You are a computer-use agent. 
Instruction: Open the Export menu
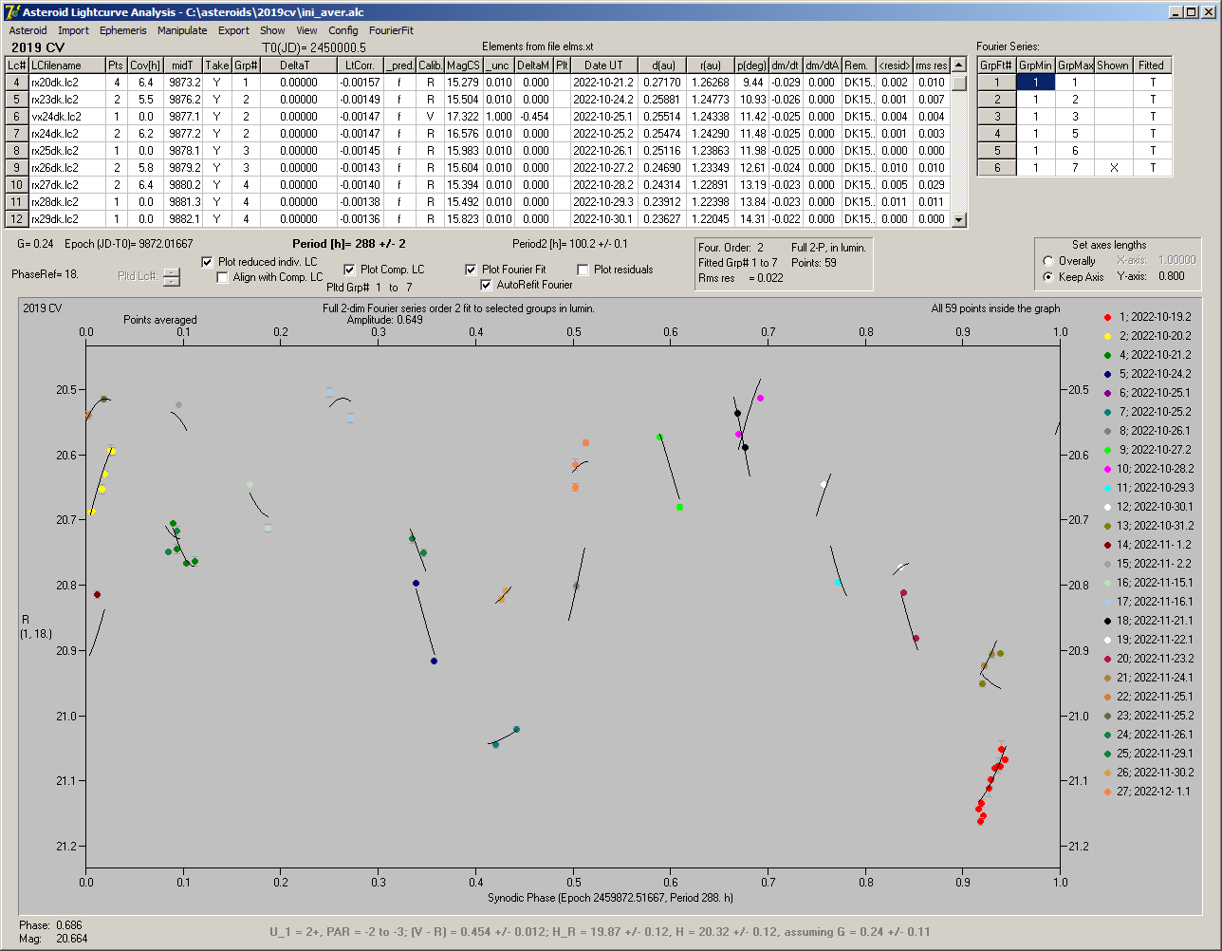click(x=233, y=30)
